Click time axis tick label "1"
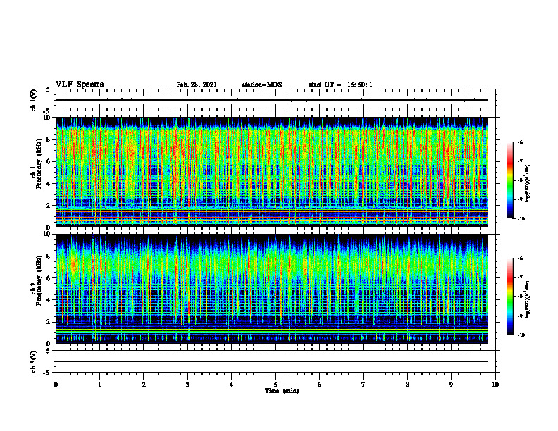This screenshot has height=431, width=558. (x=99, y=385)
